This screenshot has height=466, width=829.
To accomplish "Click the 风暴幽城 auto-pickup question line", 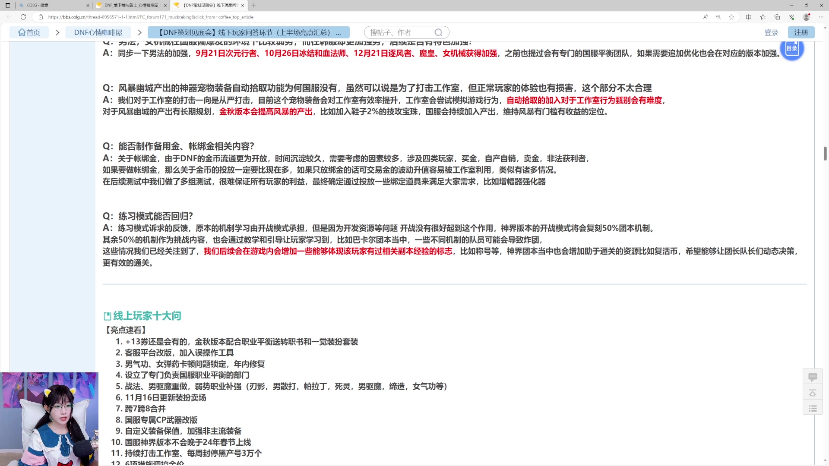I will tap(377, 88).
